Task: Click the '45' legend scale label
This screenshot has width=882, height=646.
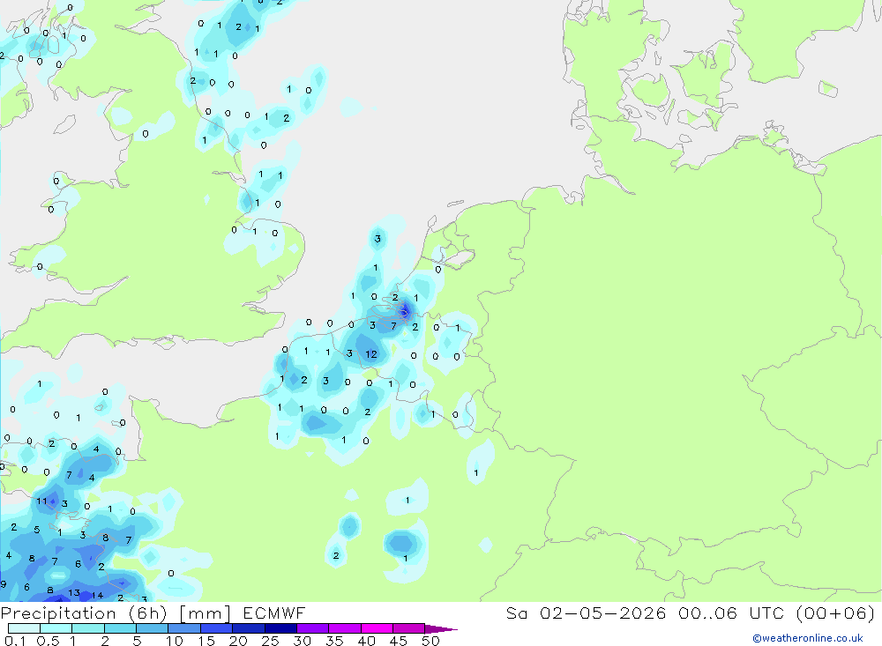Action: [399, 641]
